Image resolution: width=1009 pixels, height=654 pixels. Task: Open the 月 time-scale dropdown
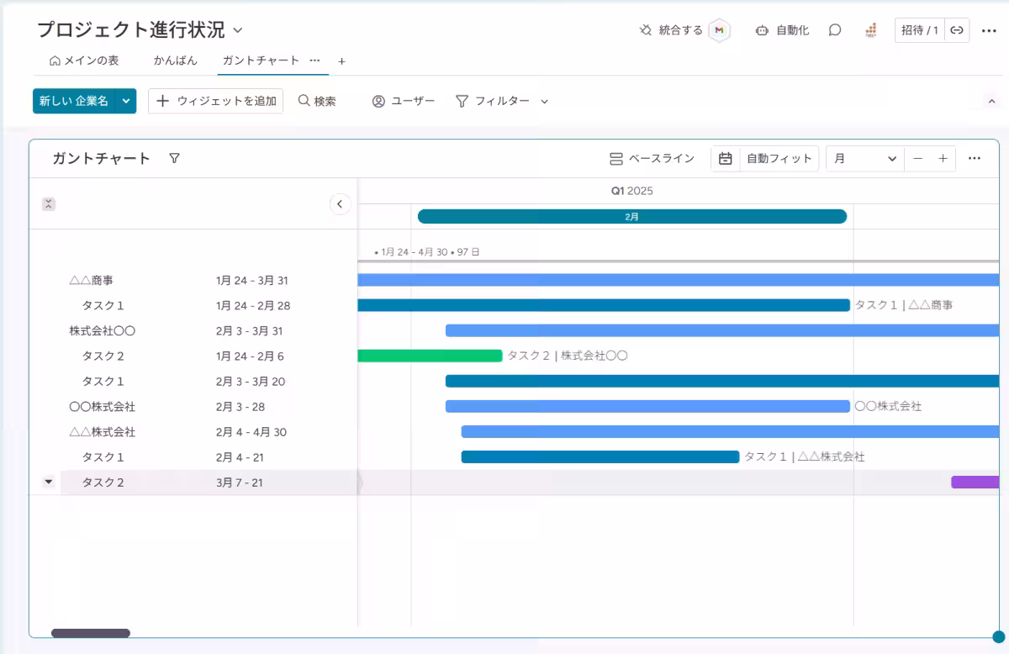pyautogui.click(x=864, y=158)
